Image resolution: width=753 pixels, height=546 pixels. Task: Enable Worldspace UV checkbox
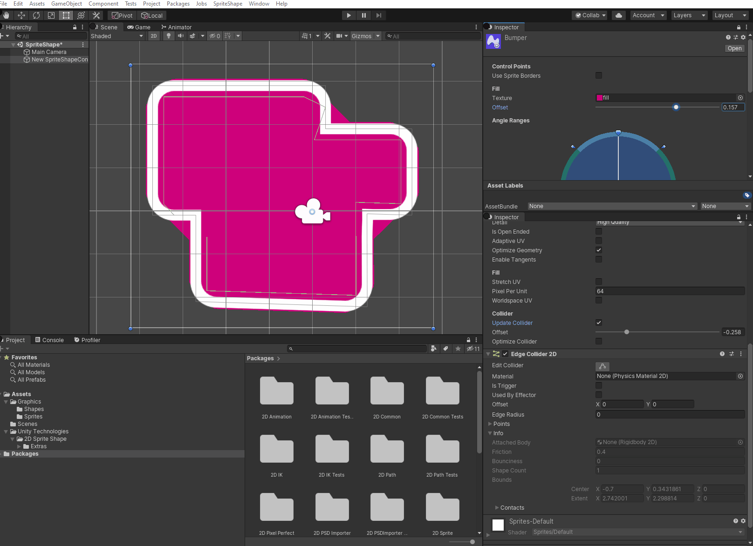pyautogui.click(x=599, y=300)
